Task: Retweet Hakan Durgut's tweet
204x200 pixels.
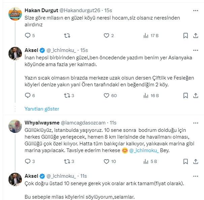Action: 67,35
